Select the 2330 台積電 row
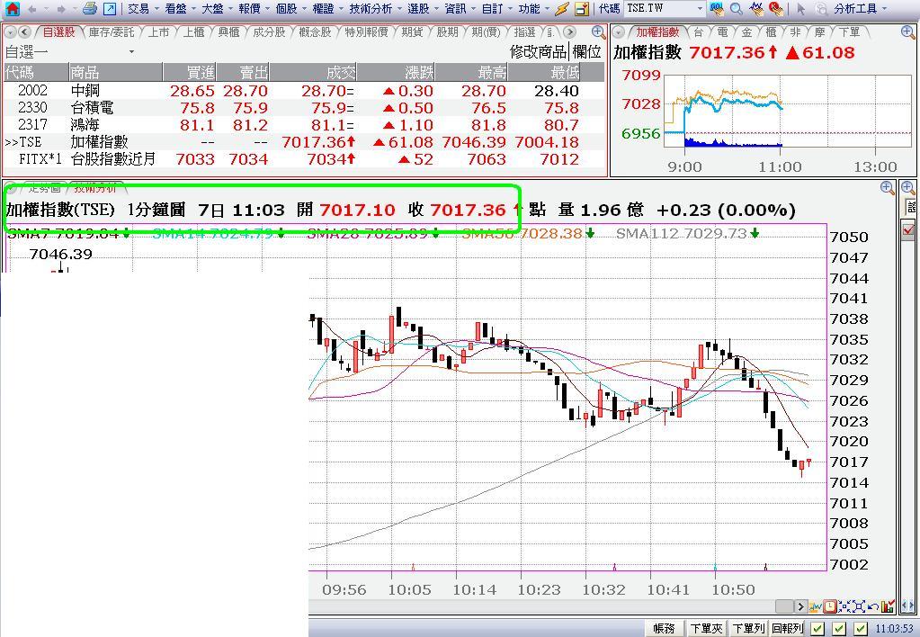The width and height of the screenshot is (920, 637). pos(303,108)
